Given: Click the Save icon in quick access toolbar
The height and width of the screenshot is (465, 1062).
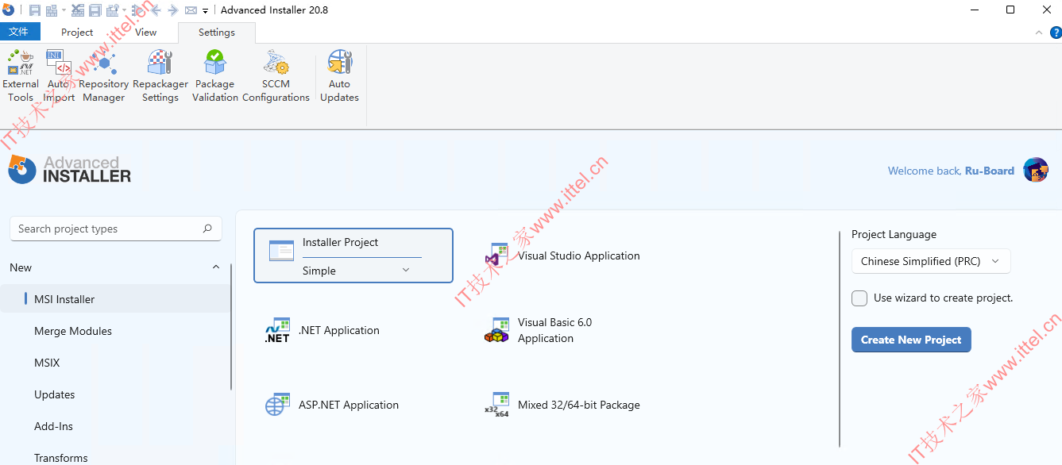Looking at the screenshot, I should 35,10.
